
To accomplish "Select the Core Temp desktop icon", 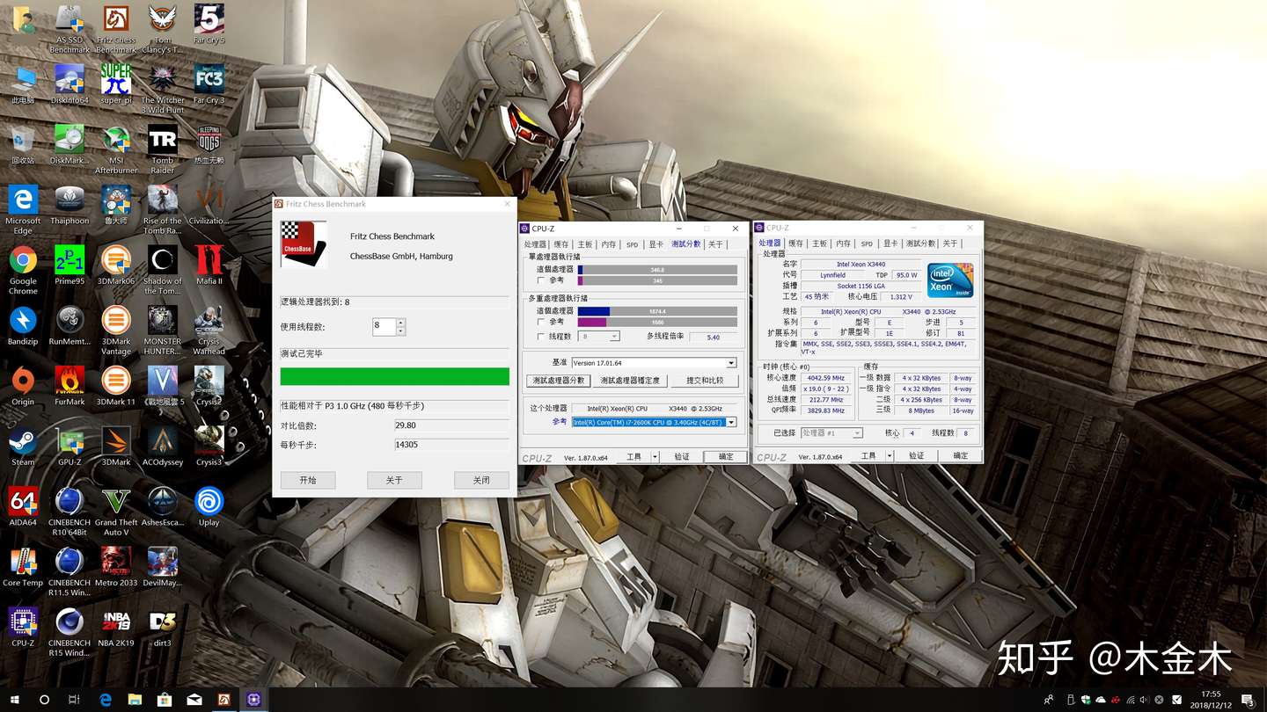I will [x=23, y=567].
